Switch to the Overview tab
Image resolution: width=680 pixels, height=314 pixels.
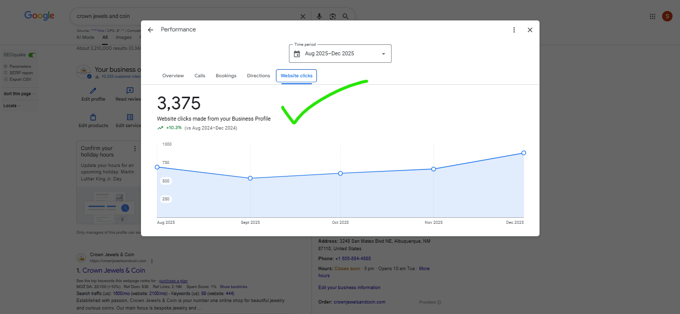(x=173, y=76)
